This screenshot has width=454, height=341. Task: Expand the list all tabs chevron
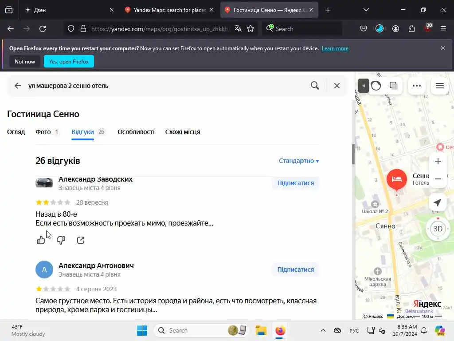[366, 10]
